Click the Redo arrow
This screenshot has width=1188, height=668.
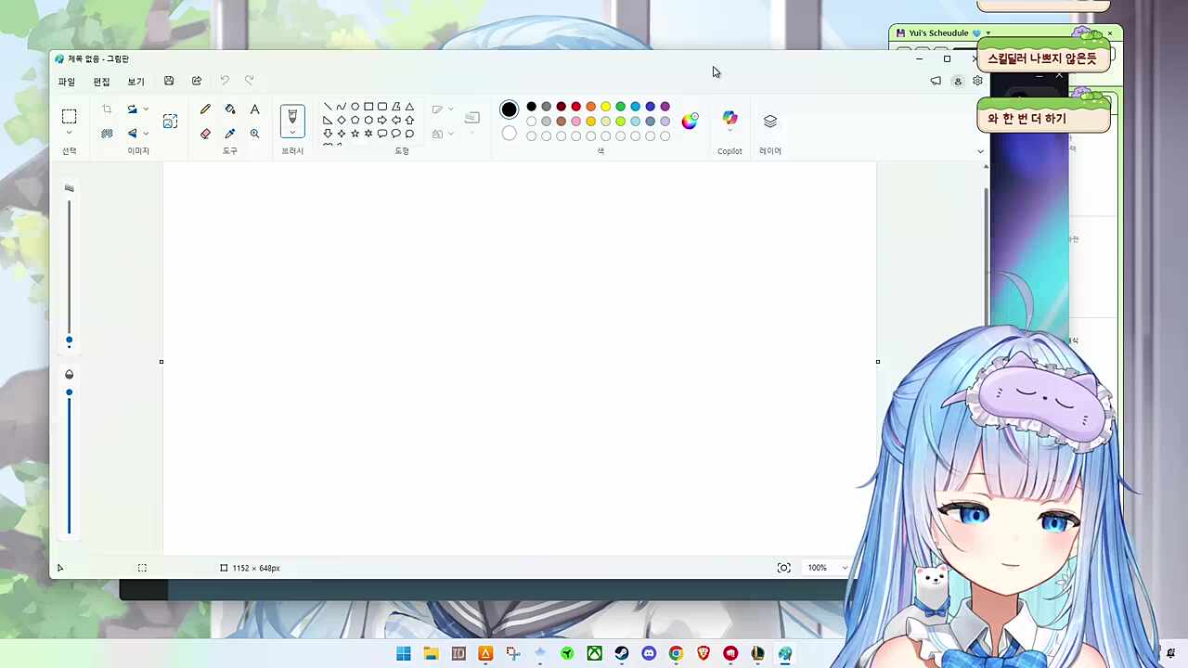pos(250,81)
